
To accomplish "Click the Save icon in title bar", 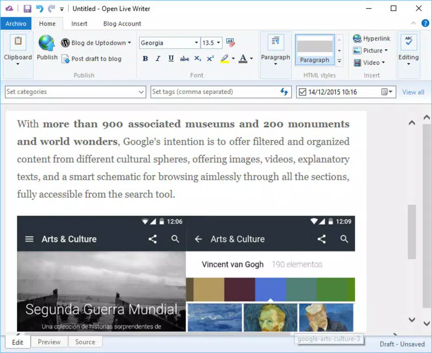I will (27, 9).
